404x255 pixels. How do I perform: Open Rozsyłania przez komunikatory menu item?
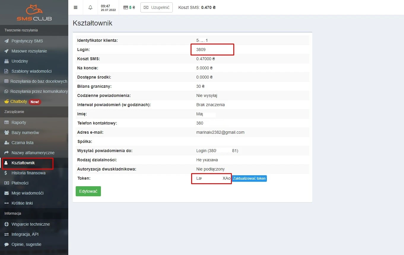click(39, 91)
